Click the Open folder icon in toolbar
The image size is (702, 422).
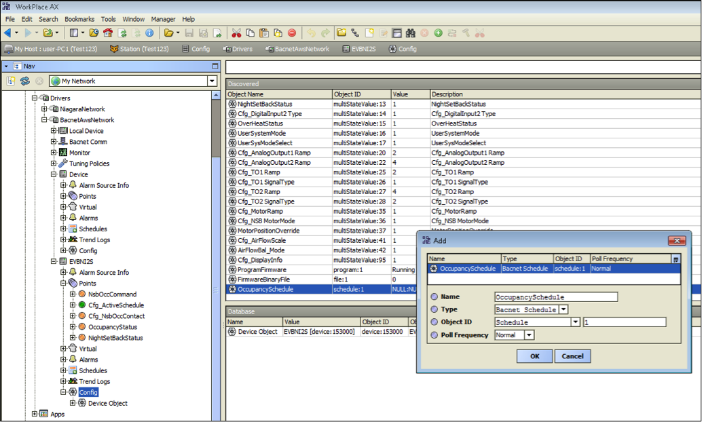pyautogui.click(x=168, y=33)
